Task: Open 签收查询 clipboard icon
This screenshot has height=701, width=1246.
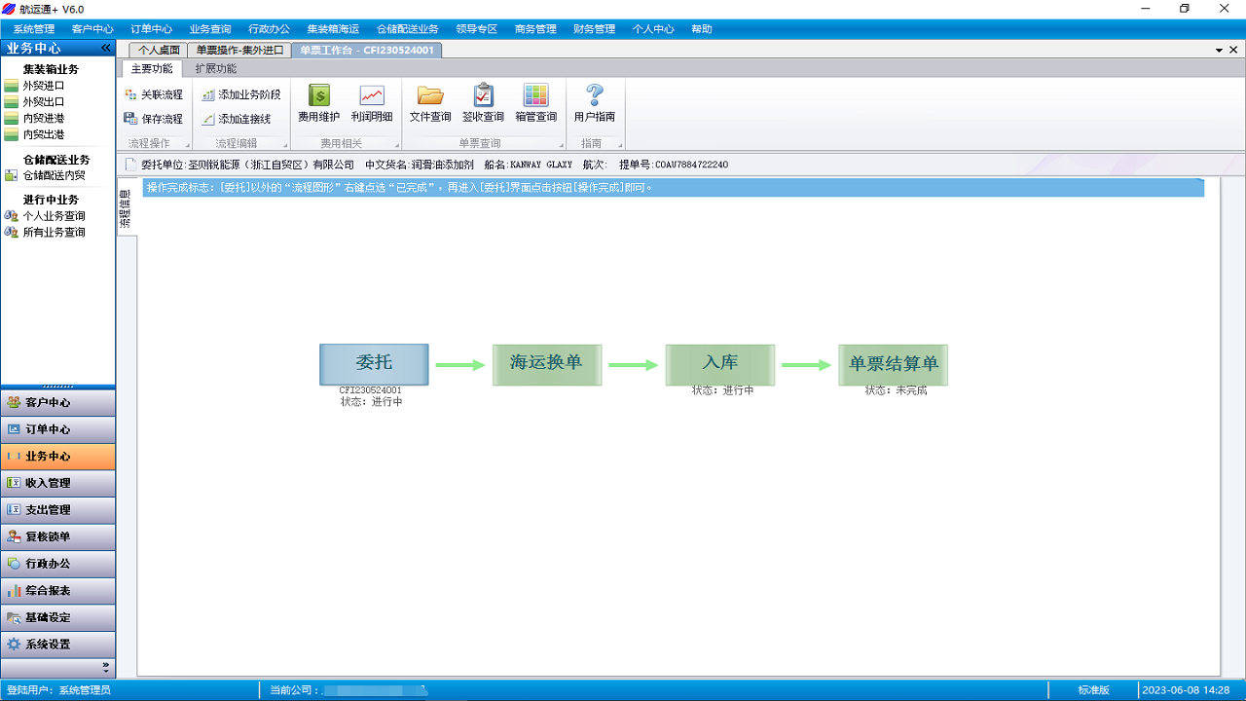Action: [483, 96]
